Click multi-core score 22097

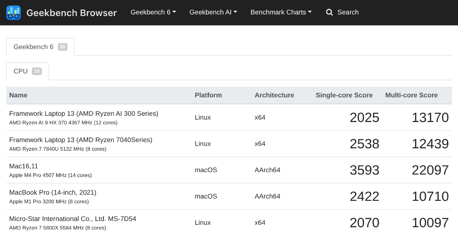click(x=430, y=170)
